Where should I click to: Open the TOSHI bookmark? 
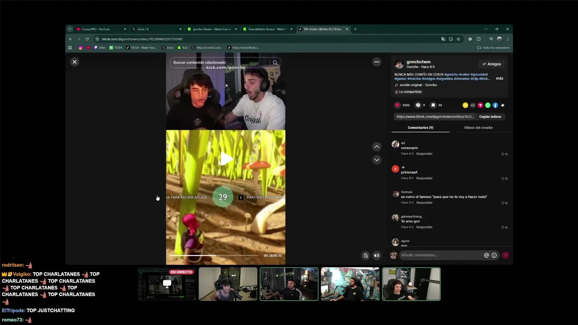pyautogui.click(x=116, y=48)
